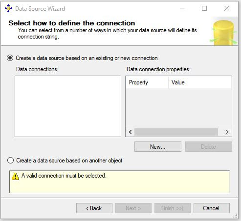Image resolution: width=241 pixels, height=221 pixels.
Task: Click the window resize grip icon
Action: tap(235, 216)
